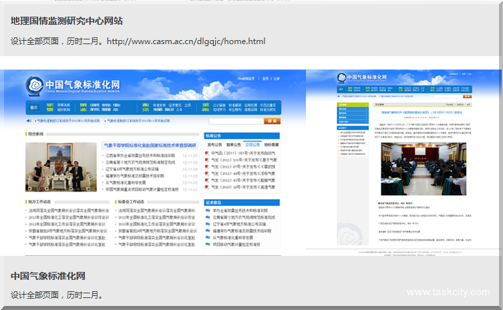This screenshot has width=503, height=310.
Task: Open the 地标备案 tab
Action: [x=271, y=145]
